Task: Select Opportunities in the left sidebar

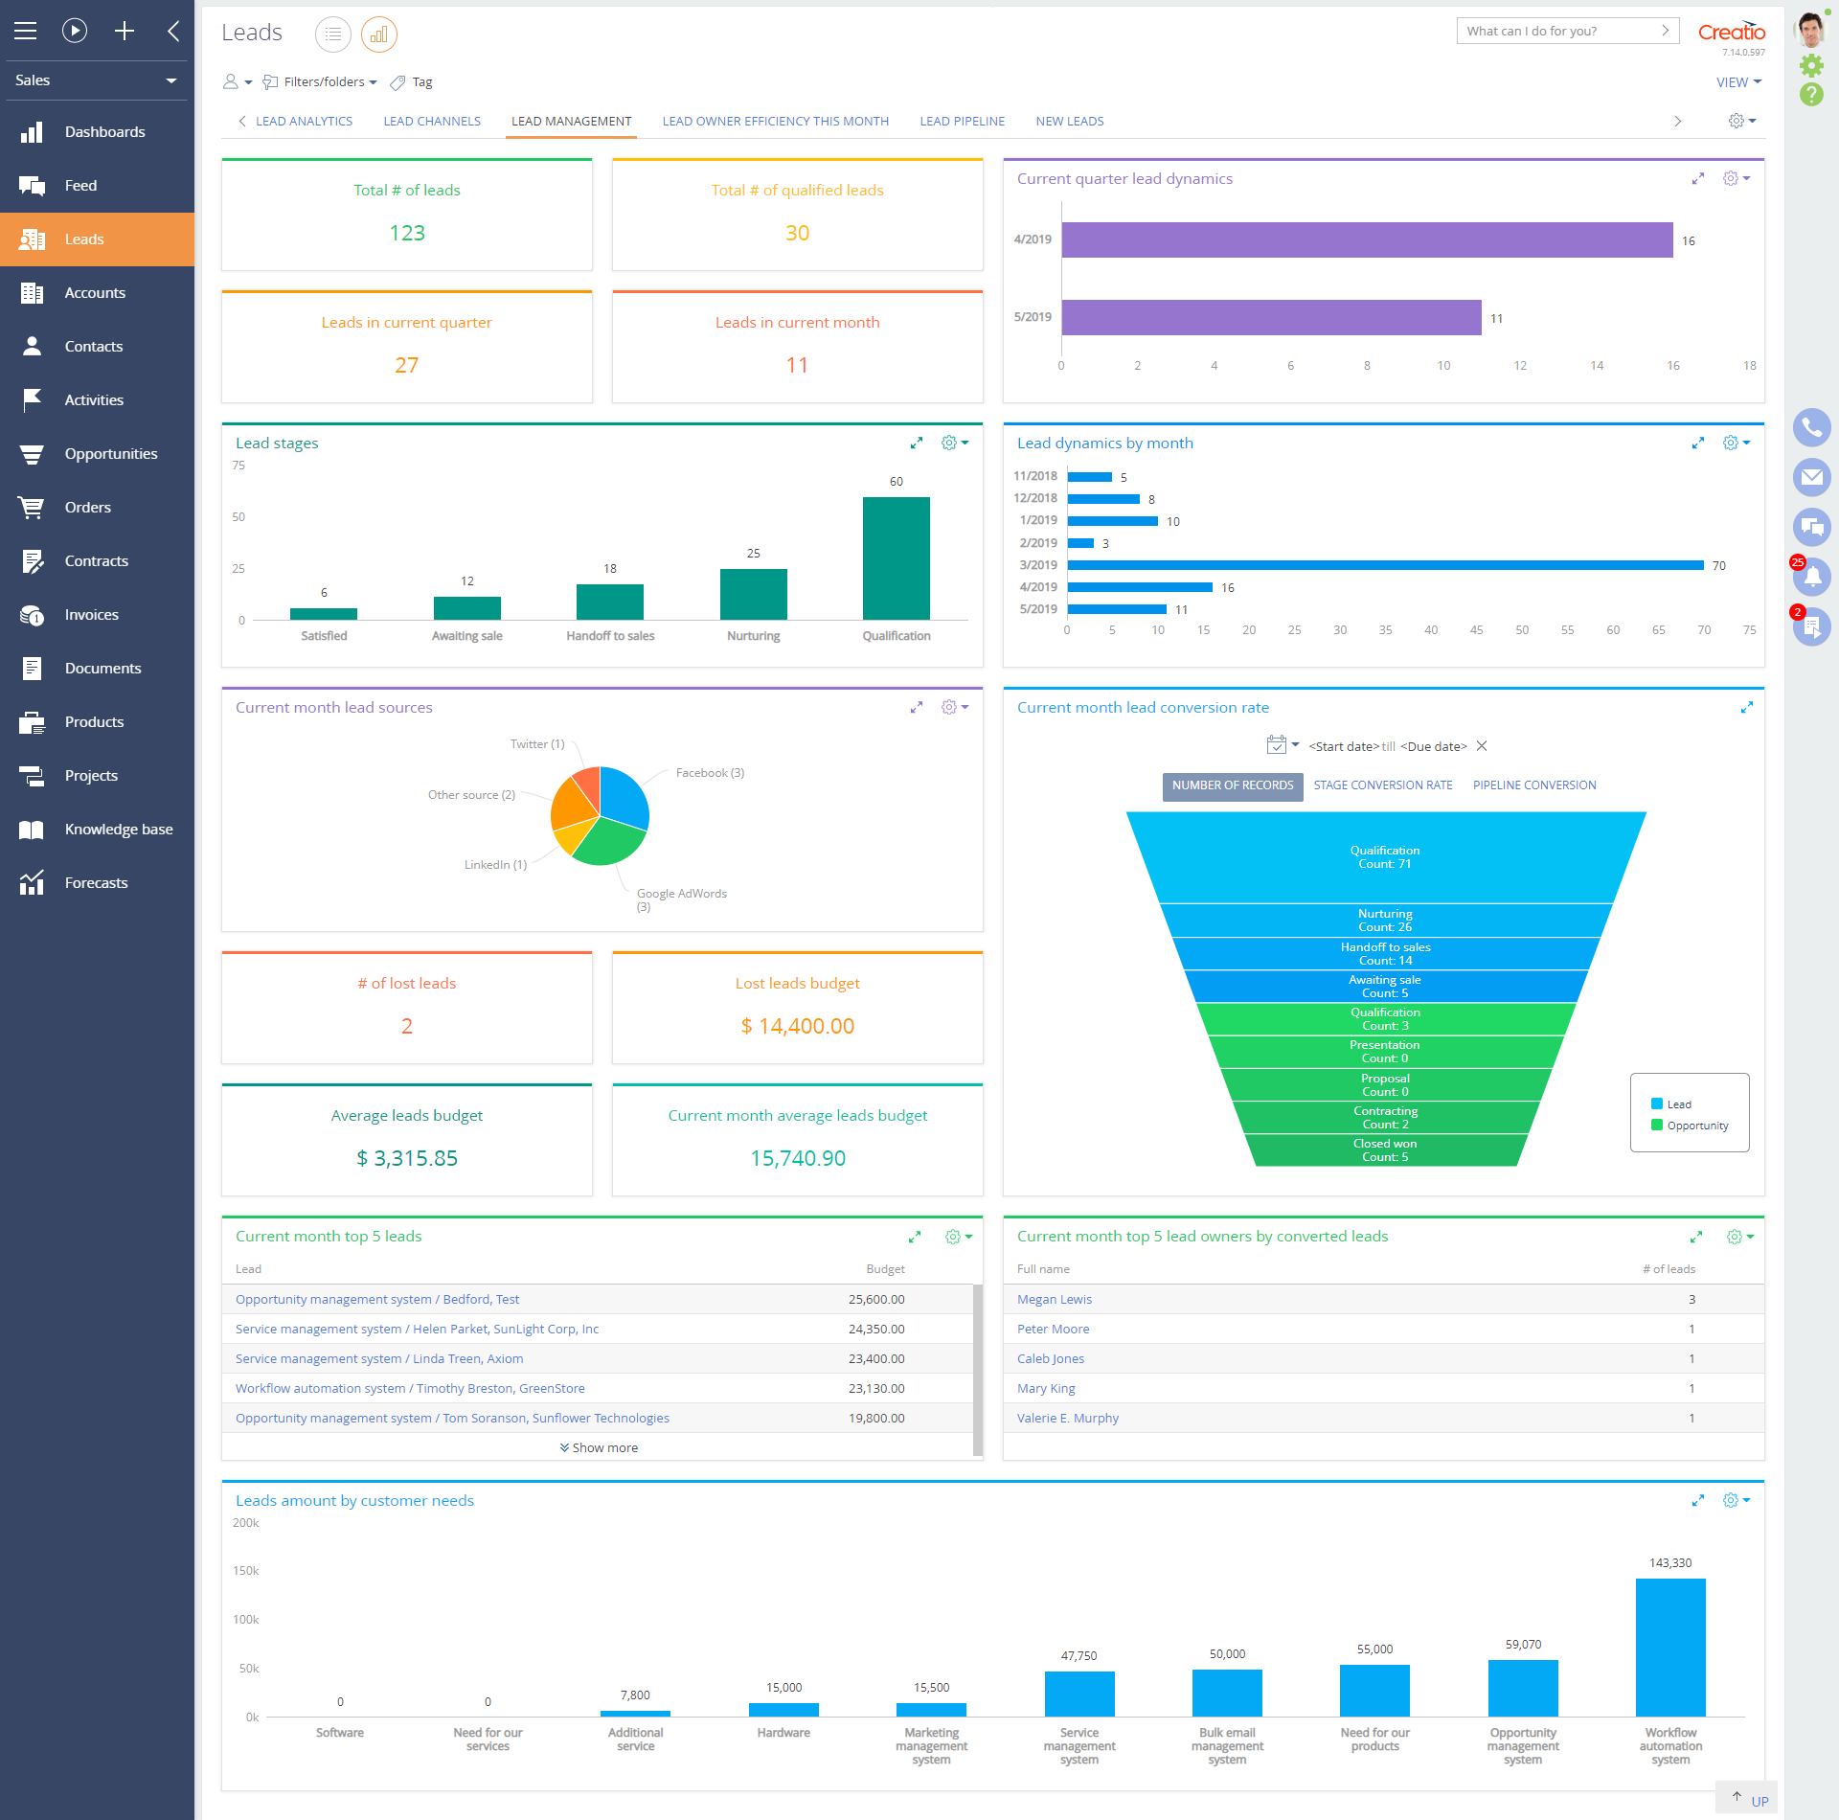Action: pos(110,453)
